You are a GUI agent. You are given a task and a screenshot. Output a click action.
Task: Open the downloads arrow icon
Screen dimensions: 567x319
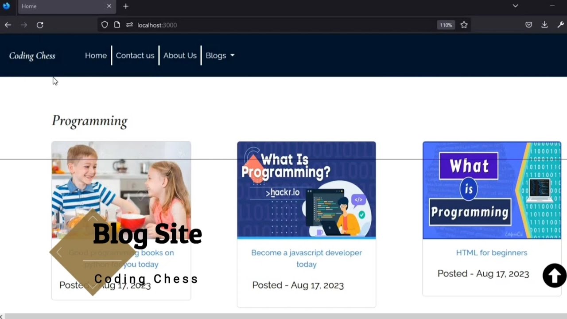544,25
